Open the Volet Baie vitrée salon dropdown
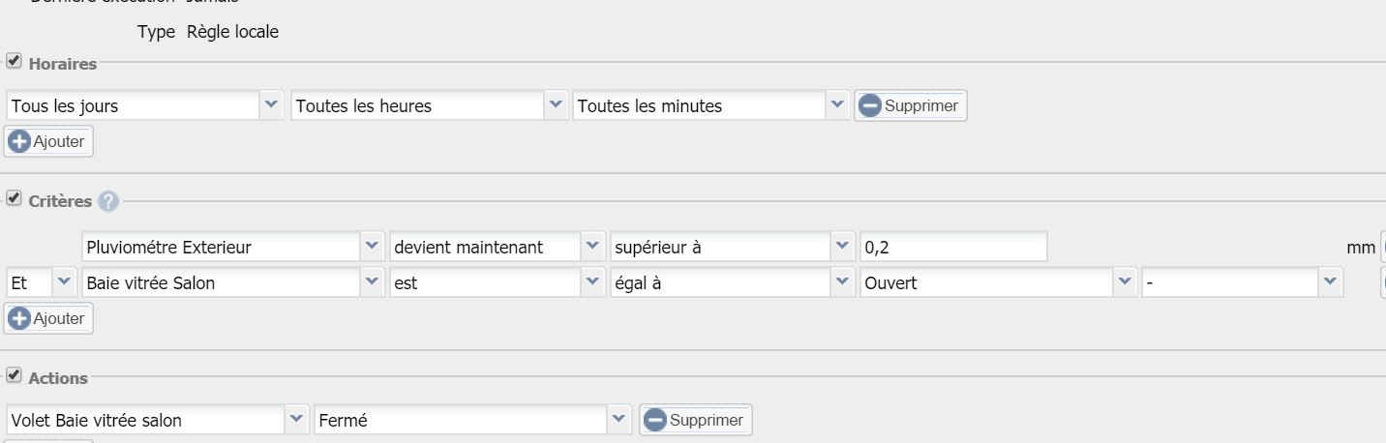 (158, 420)
